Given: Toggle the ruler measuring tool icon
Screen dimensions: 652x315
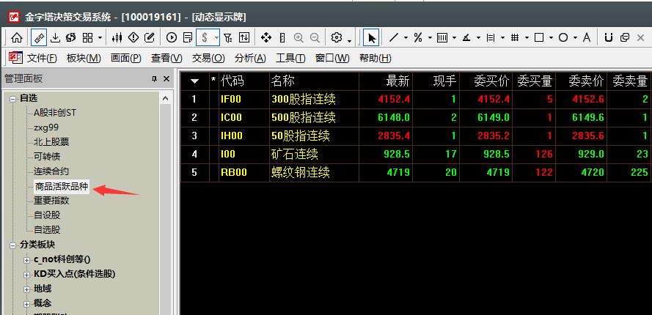Looking at the screenshot, I should (39, 38).
